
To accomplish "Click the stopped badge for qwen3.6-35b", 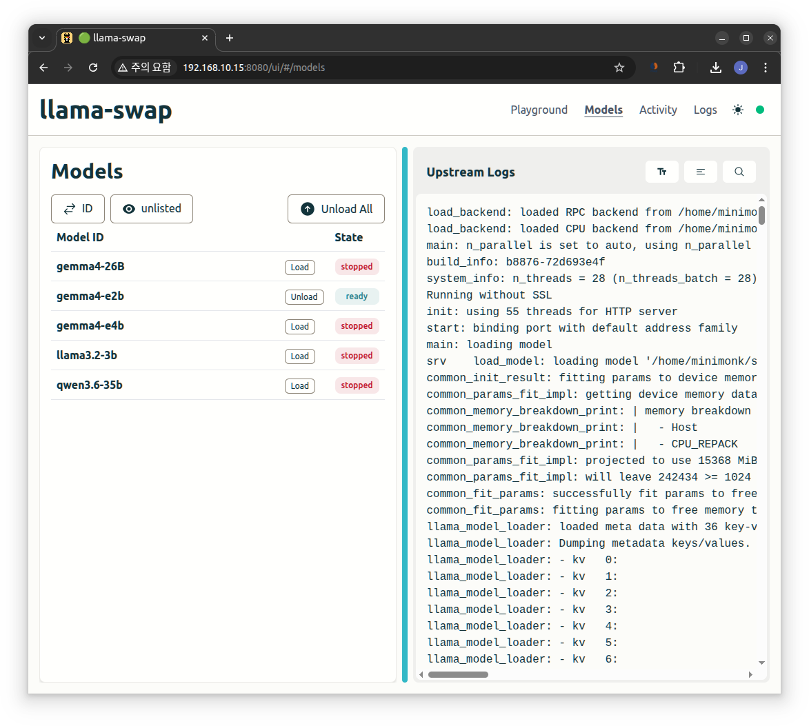I will click(x=357, y=385).
